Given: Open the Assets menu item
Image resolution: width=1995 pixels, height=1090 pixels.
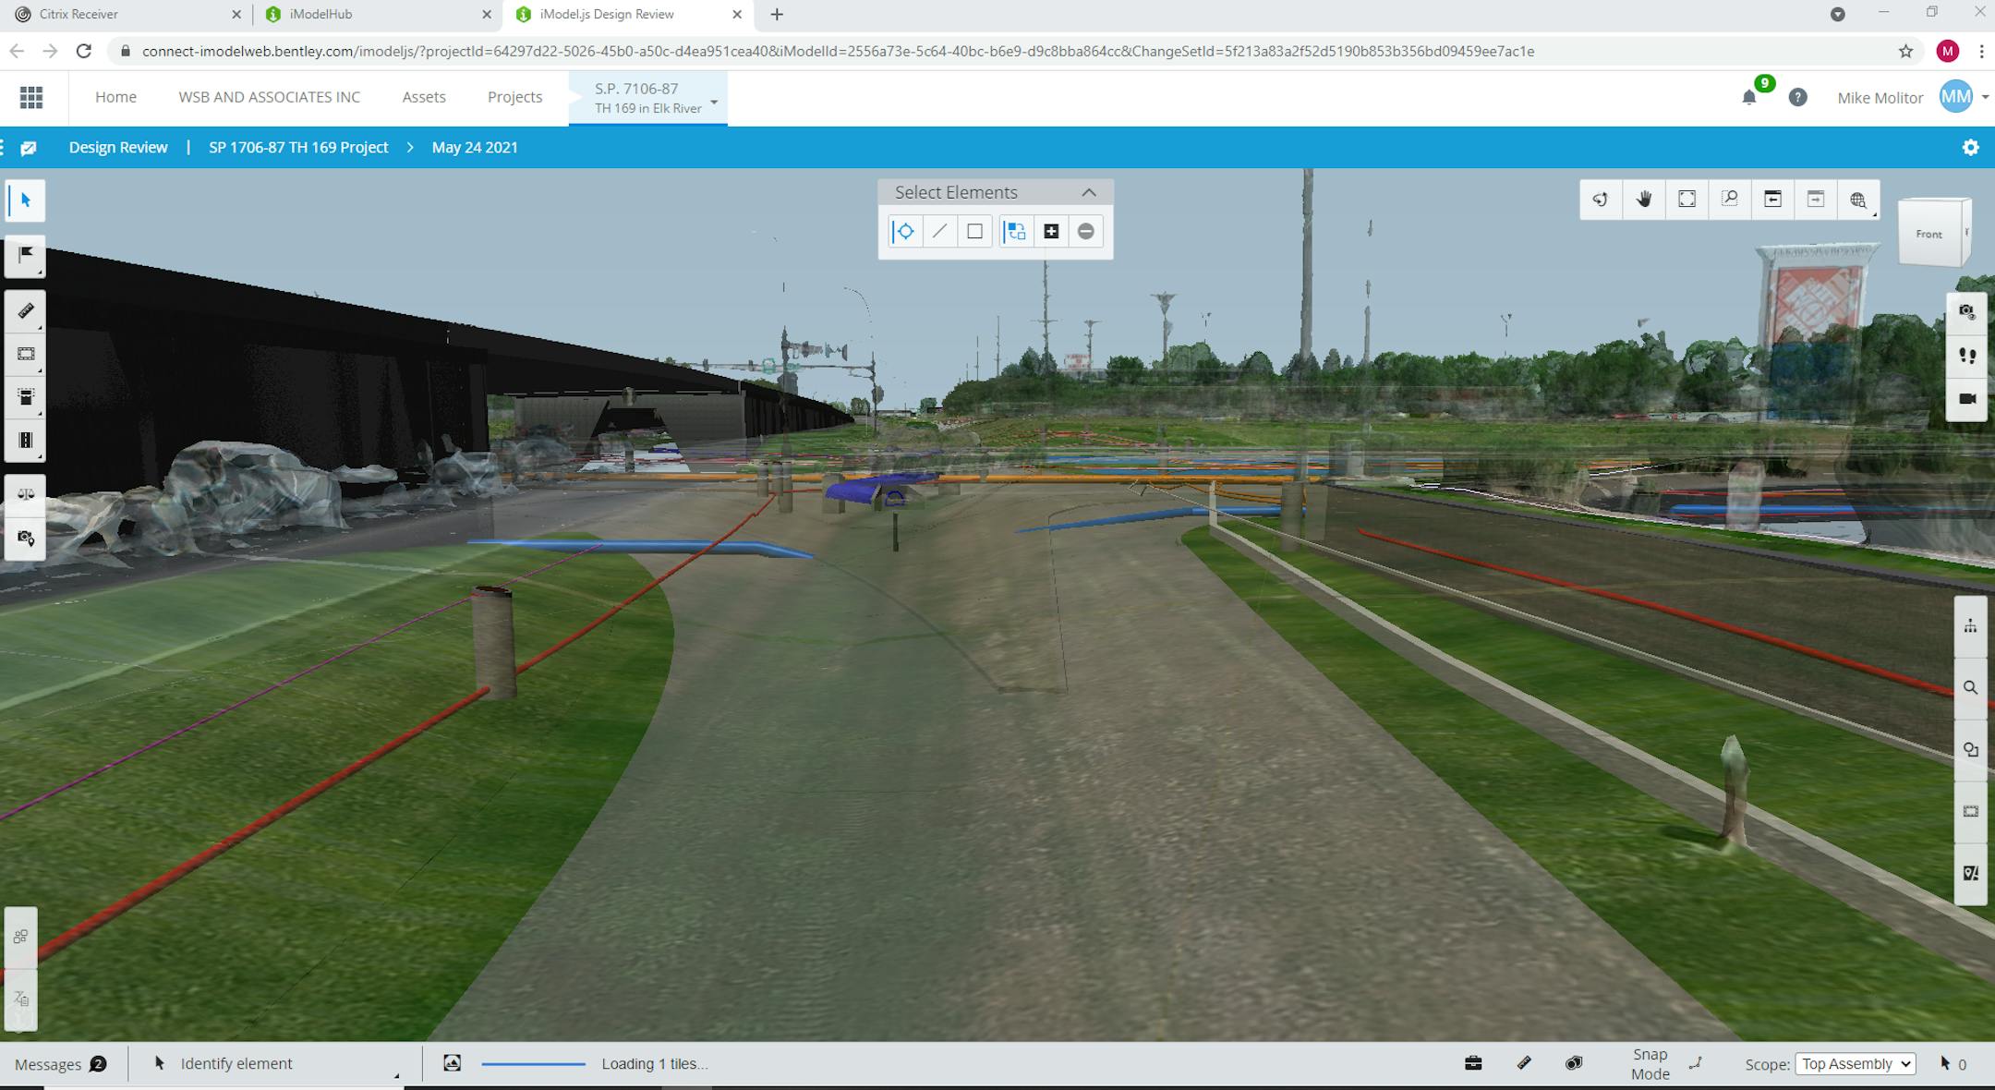Looking at the screenshot, I should point(424,97).
